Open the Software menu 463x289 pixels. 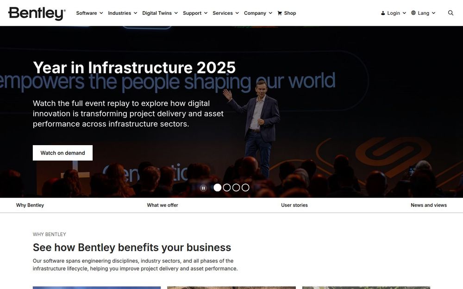(87, 13)
